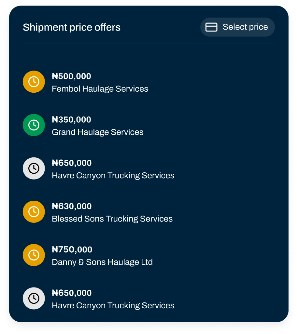Click the Shipment price offers heading
This screenshot has height=334, width=297.
coord(72,27)
